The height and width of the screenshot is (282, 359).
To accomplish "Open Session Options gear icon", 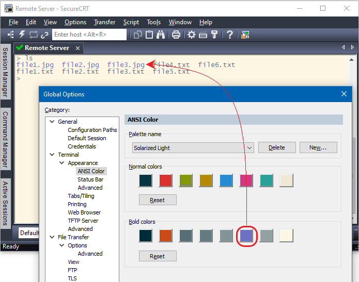I will [x=192, y=35].
